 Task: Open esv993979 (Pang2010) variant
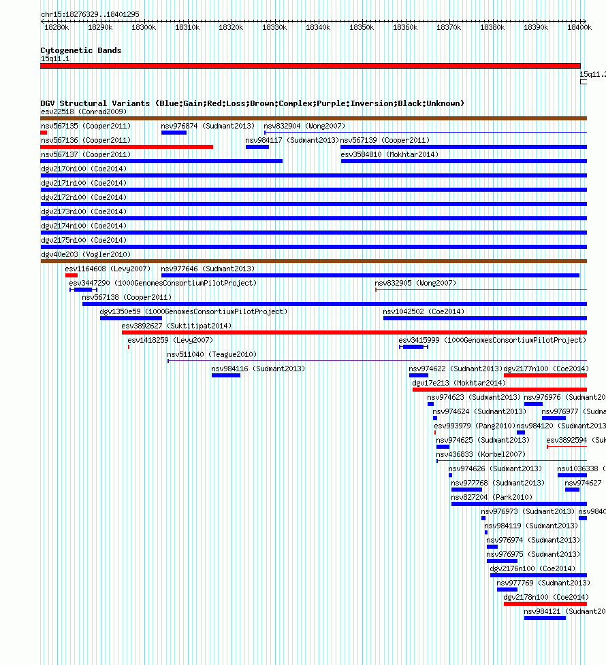475,426
